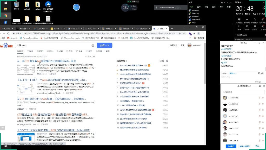Toggle microphone mute for member 1468729204
The height and width of the screenshot is (150, 266).
(x=260, y=110)
